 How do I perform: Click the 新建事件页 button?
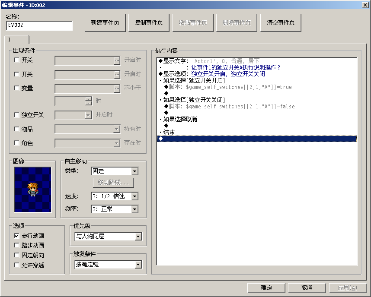coord(105,23)
